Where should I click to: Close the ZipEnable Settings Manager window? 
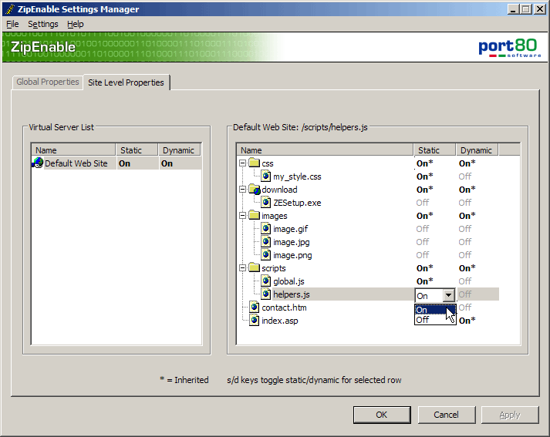coord(539,9)
